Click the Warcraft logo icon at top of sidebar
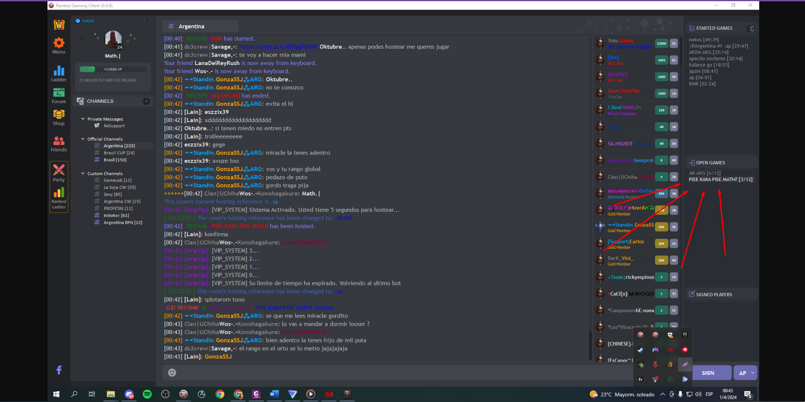 click(x=59, y=25)
